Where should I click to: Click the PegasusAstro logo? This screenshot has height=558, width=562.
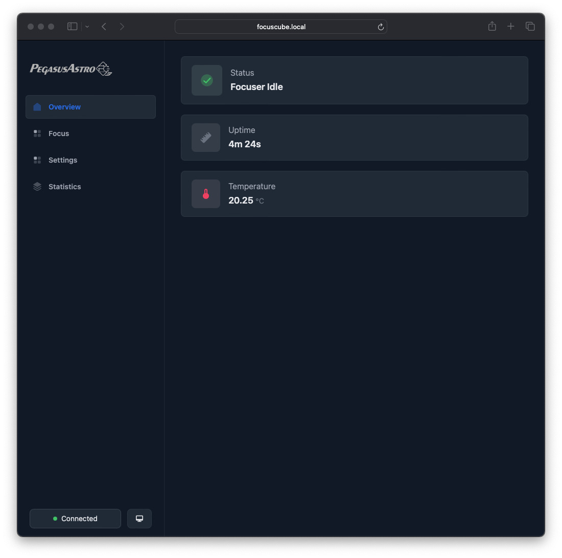tap(71, 69)
